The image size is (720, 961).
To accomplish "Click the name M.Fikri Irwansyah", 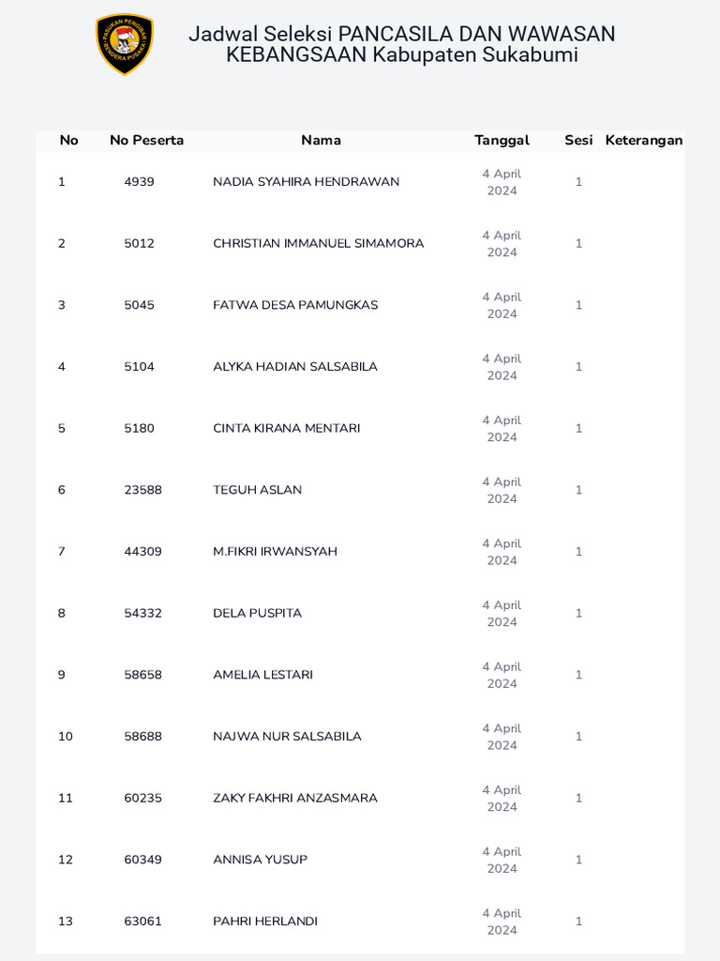I will pyautogui.click(x=275, y=552).
